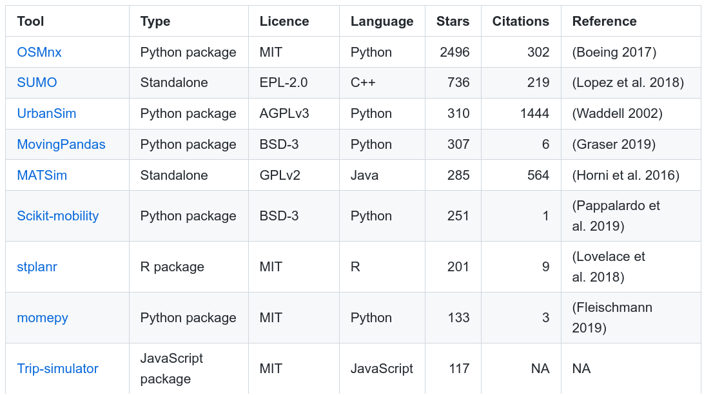This screenshot has height=395, width=713.
Task: Follow the UrbanSim link
Action: 46,113
